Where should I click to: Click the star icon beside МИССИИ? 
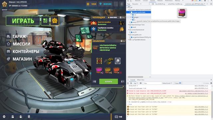point(8,44)
